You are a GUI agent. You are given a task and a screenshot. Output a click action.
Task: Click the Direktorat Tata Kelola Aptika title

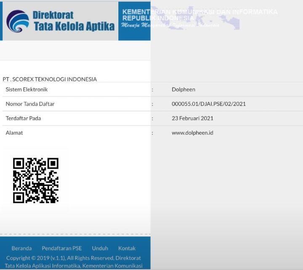(74, 21)
